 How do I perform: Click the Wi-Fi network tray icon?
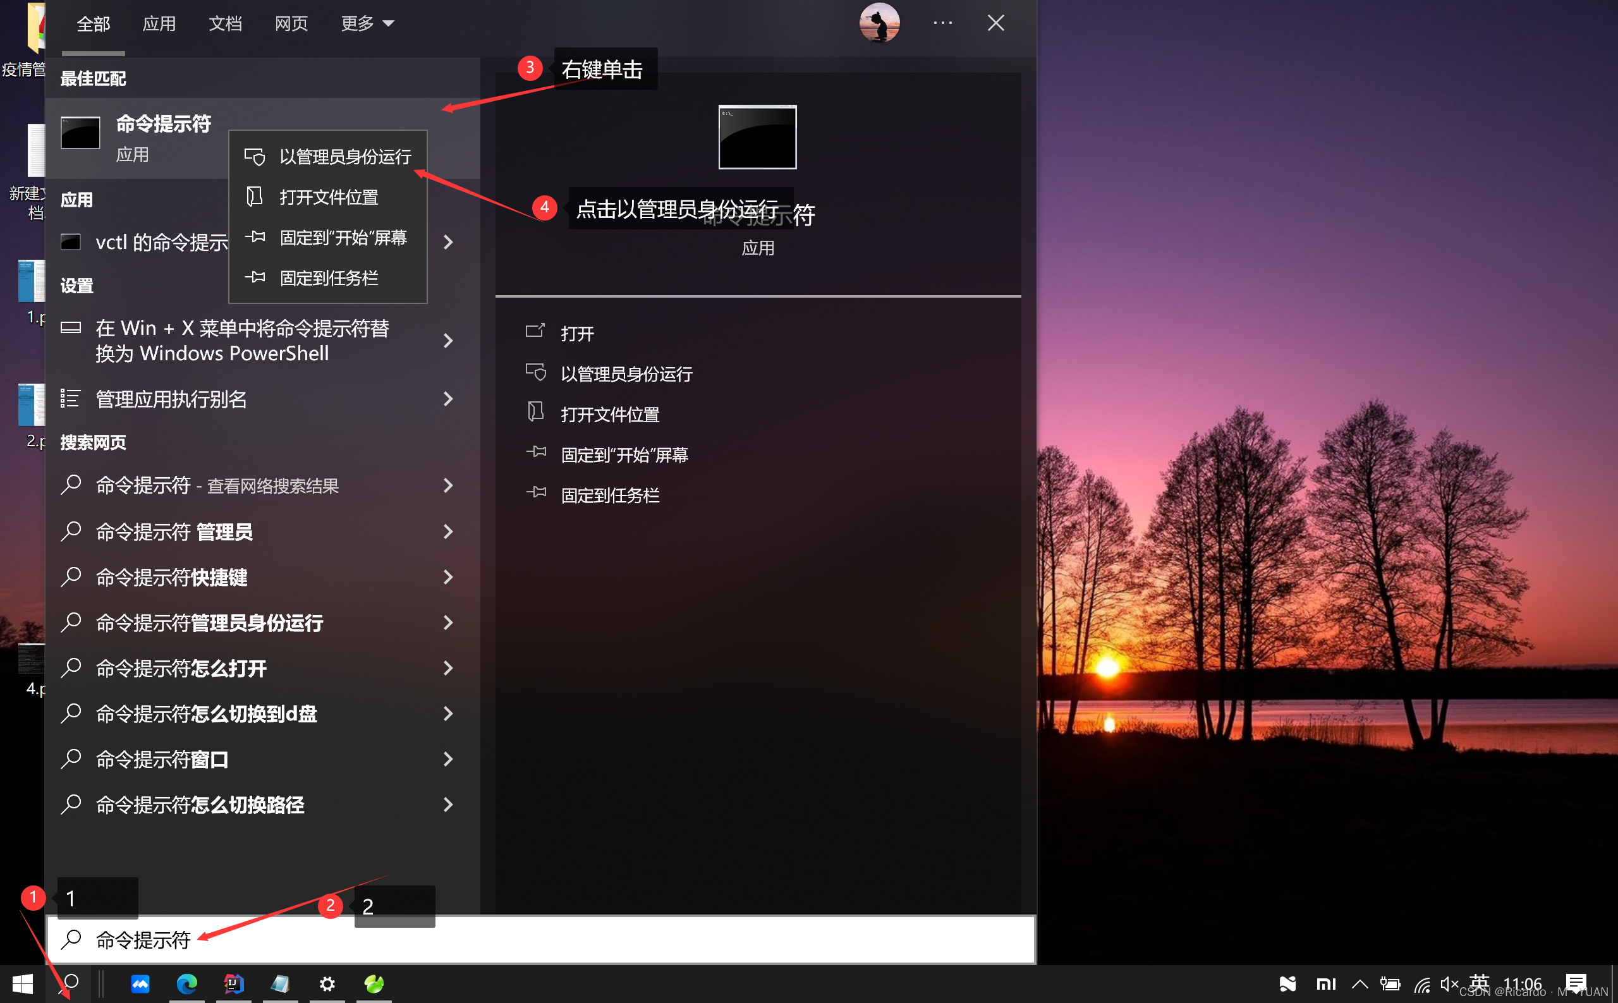click(x=1421, y=985)
